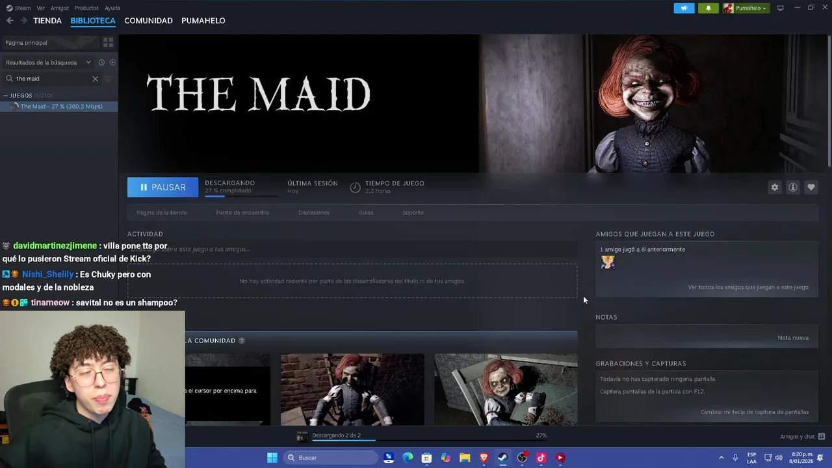Open Amigos y chat

click(x=803, y=437)
